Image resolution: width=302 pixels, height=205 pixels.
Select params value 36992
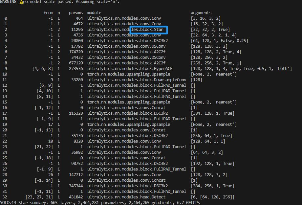(x=77, y=152)
